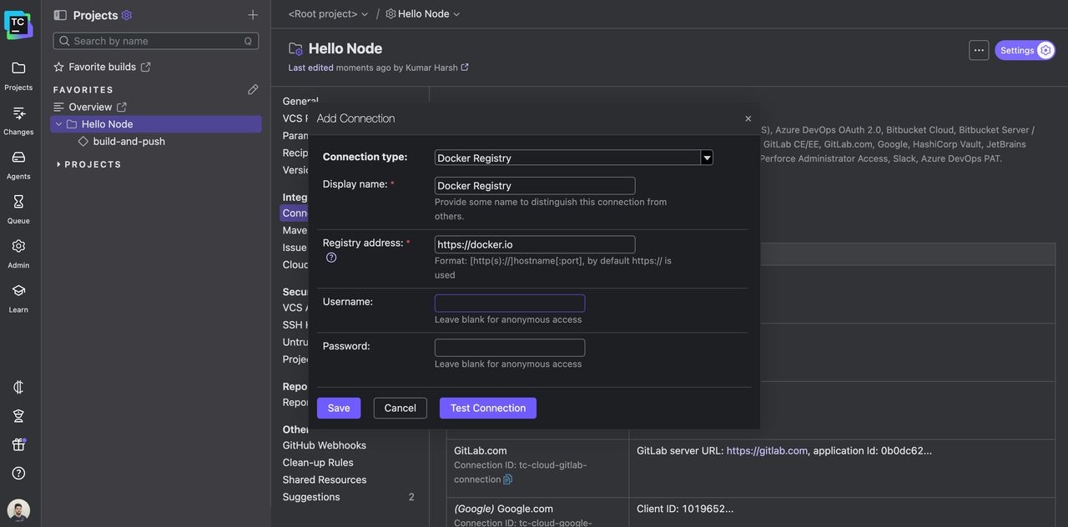1068x527 pixels.
Task: Collapse the Hello Node tree item
Action: coord(58,124)
